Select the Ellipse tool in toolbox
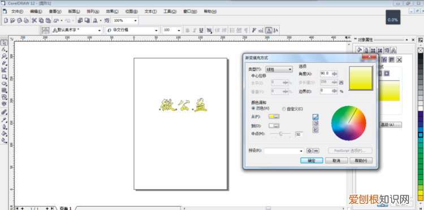This screenshot has height=210, width=424. (x=4, y=84)
